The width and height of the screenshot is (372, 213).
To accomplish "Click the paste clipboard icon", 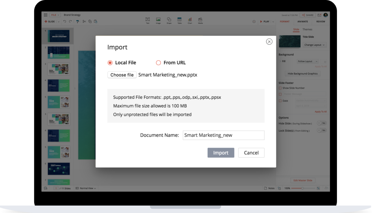I will [96, 22].
